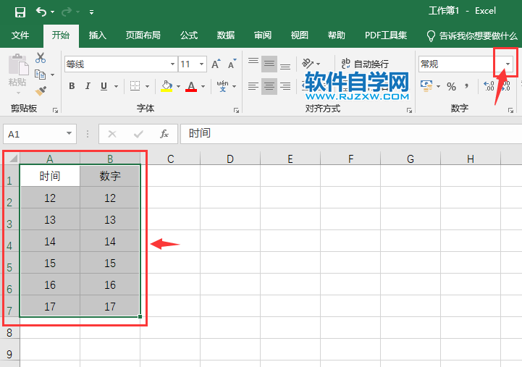This screenshot has height=367, width=522.
Task: Switch to the 数据 tab
Action: 226,35
